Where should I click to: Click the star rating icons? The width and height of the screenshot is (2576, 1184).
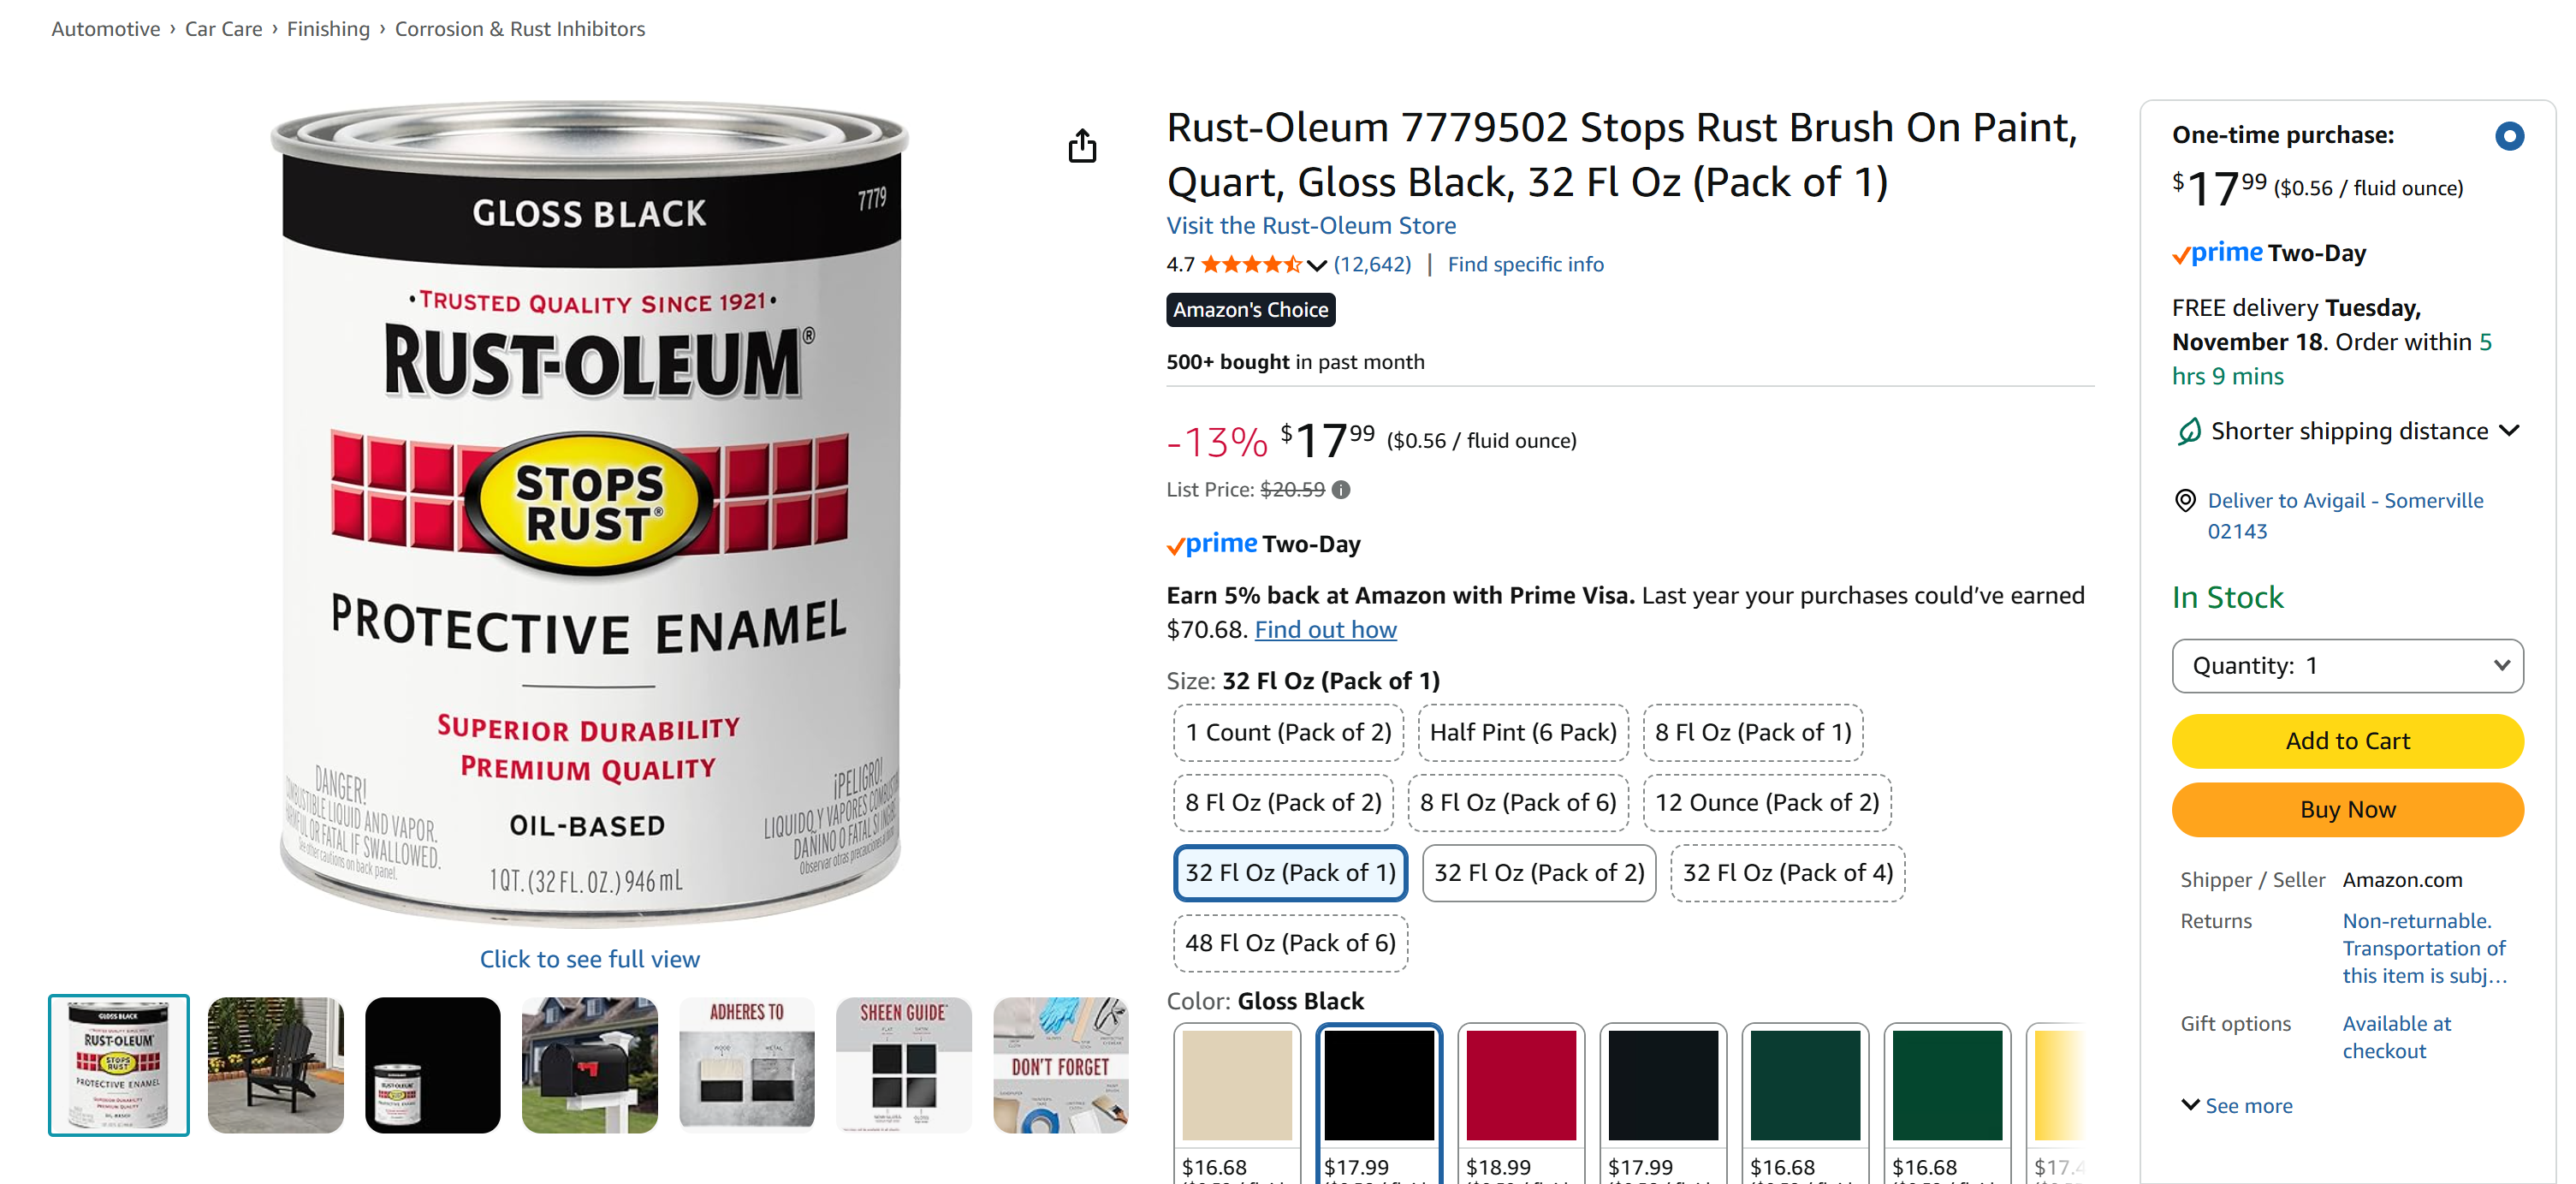point(1250,264)
